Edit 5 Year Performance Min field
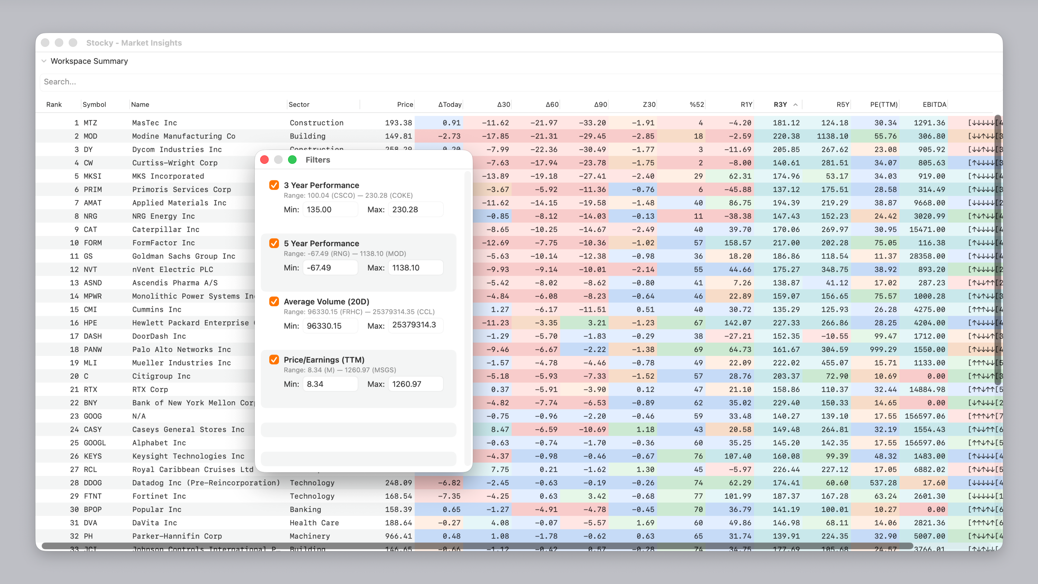 click(330, 268)
